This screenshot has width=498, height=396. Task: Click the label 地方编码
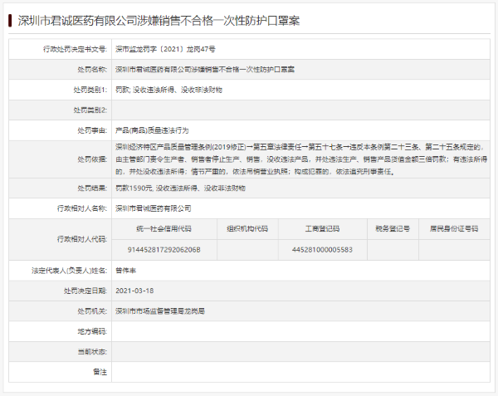92,331
